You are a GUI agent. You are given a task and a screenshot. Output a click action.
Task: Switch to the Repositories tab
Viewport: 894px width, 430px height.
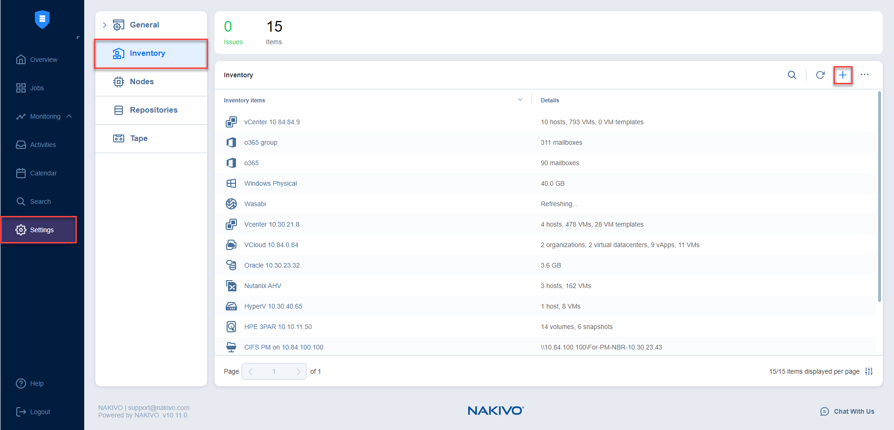coord(153,110)
